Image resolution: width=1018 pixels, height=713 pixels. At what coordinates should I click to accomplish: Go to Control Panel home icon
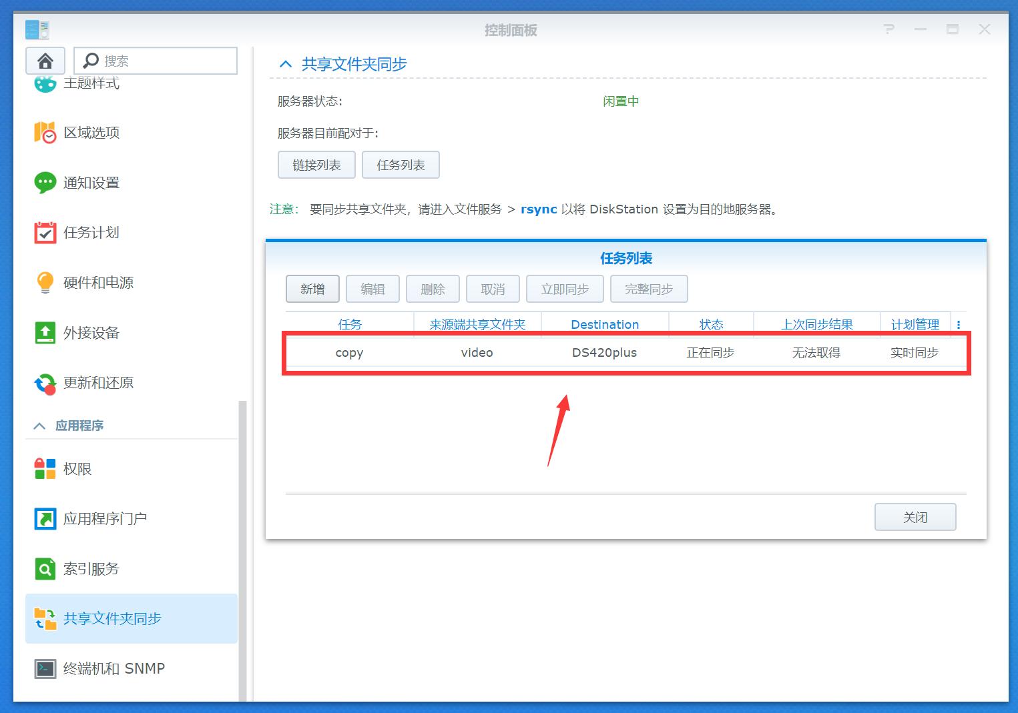45,61
